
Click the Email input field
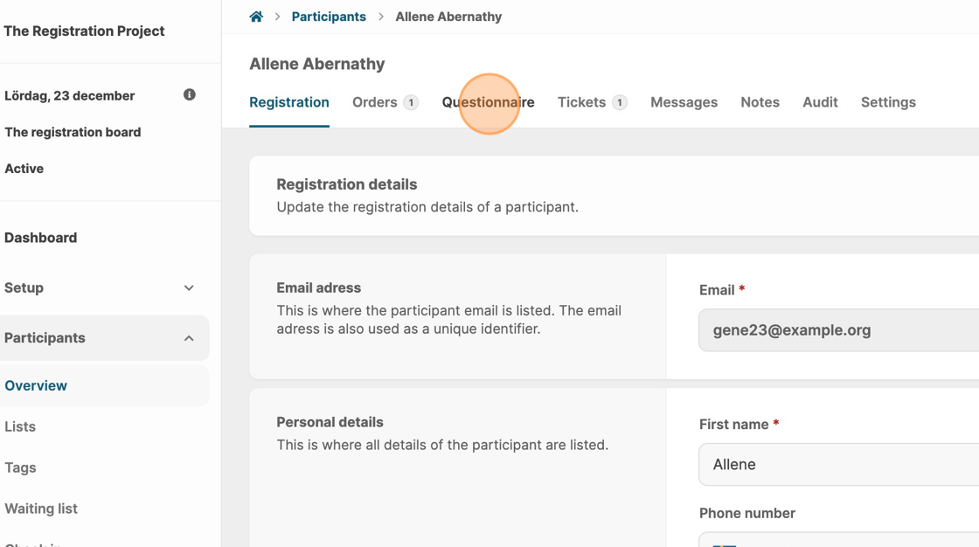pyautogui.click(x=839, y=330)
